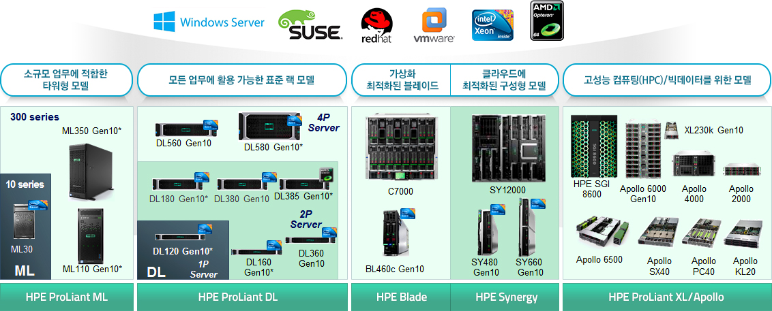Select the ML350 Gen10 tower server image
The image size is (772, 311).
(x=91, y=173)
